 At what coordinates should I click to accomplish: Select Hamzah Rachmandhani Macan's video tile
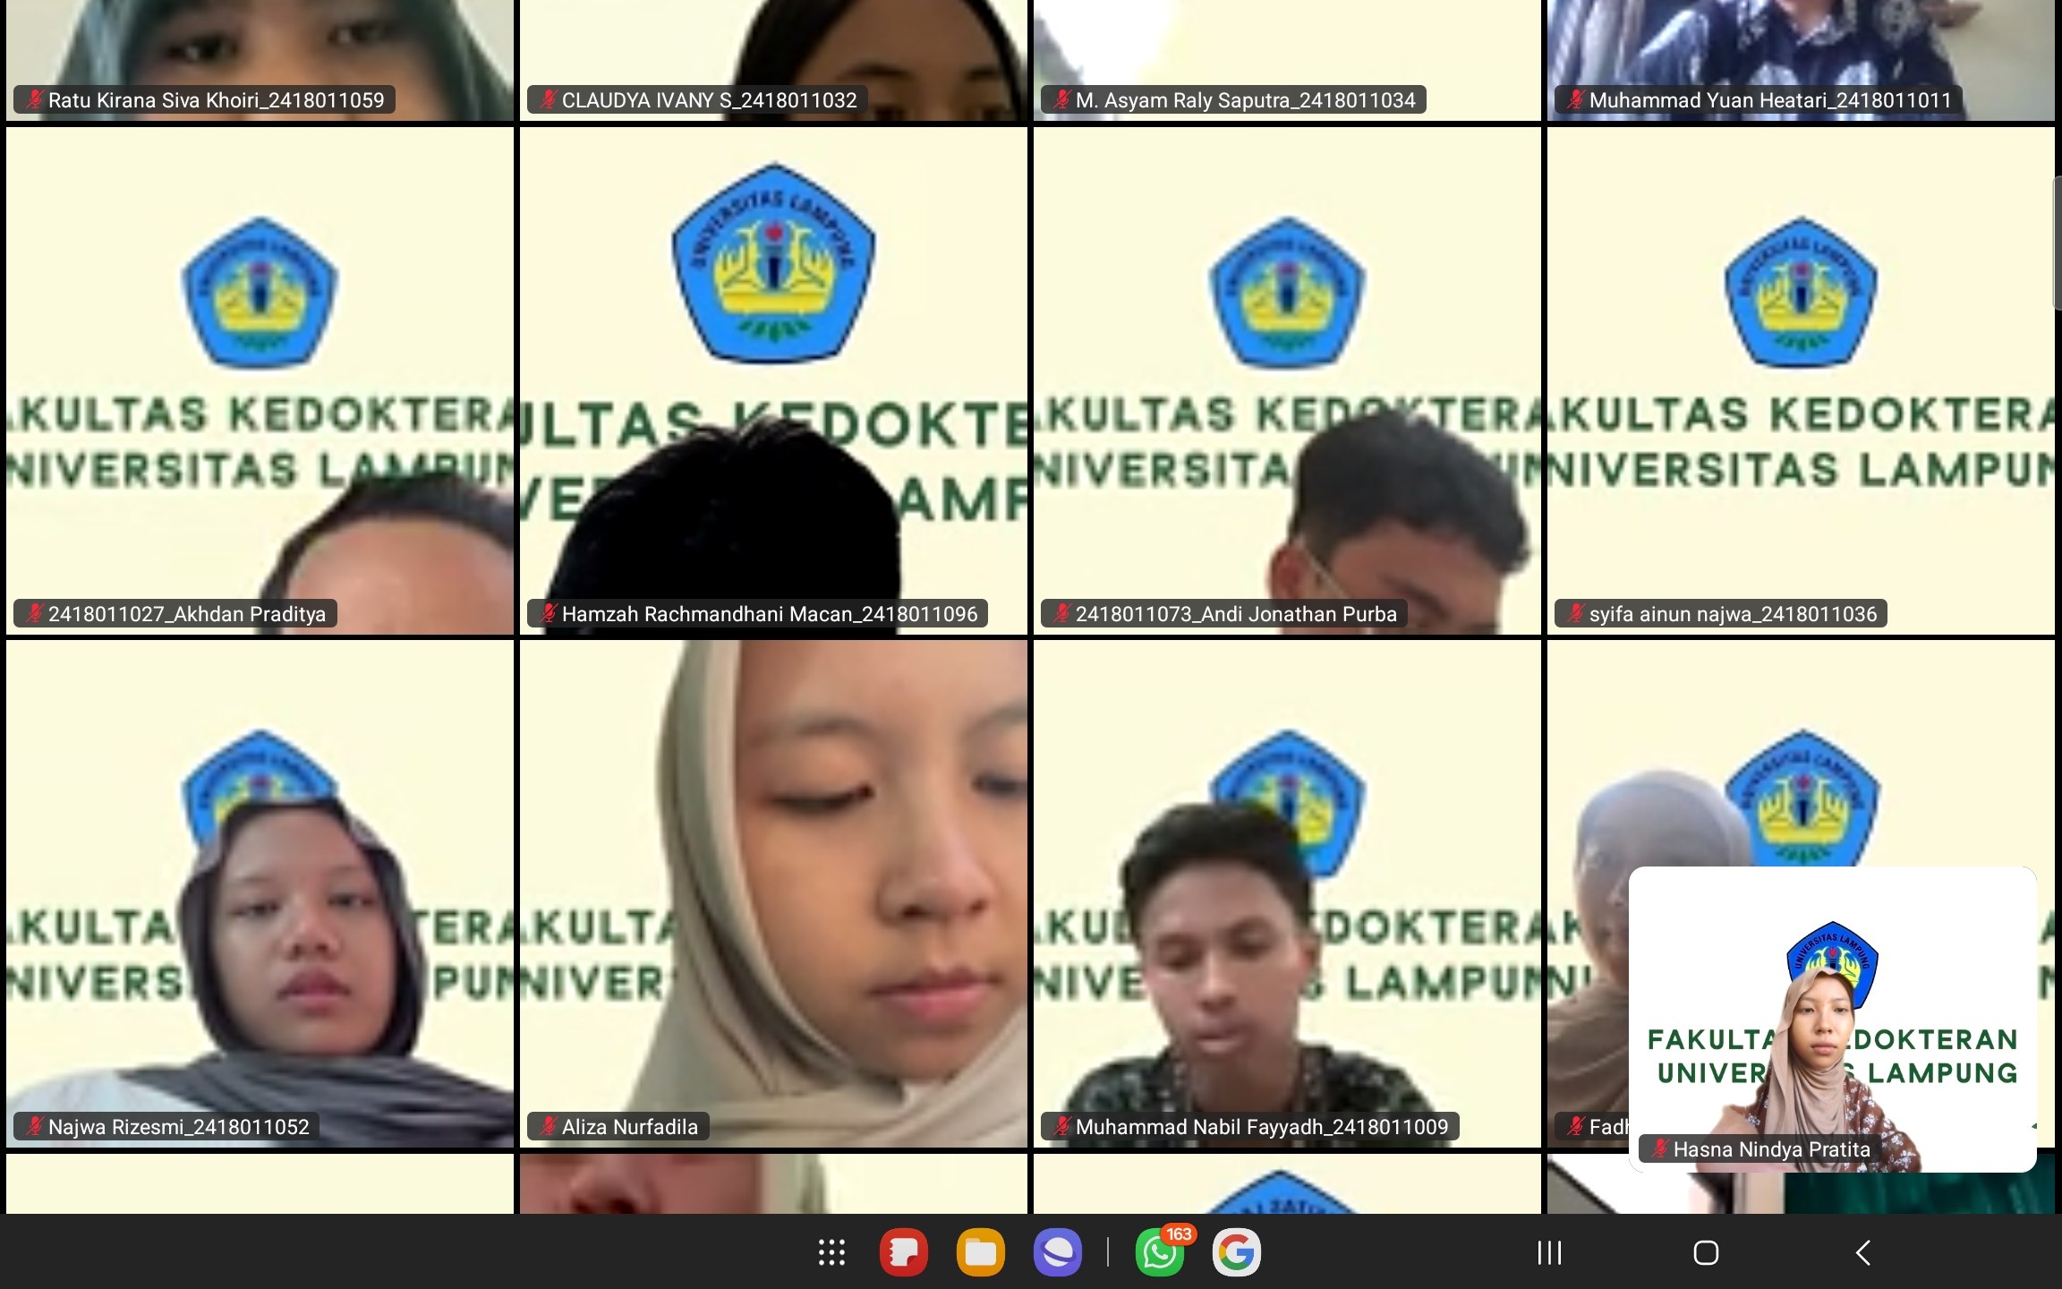coord(773,380)
